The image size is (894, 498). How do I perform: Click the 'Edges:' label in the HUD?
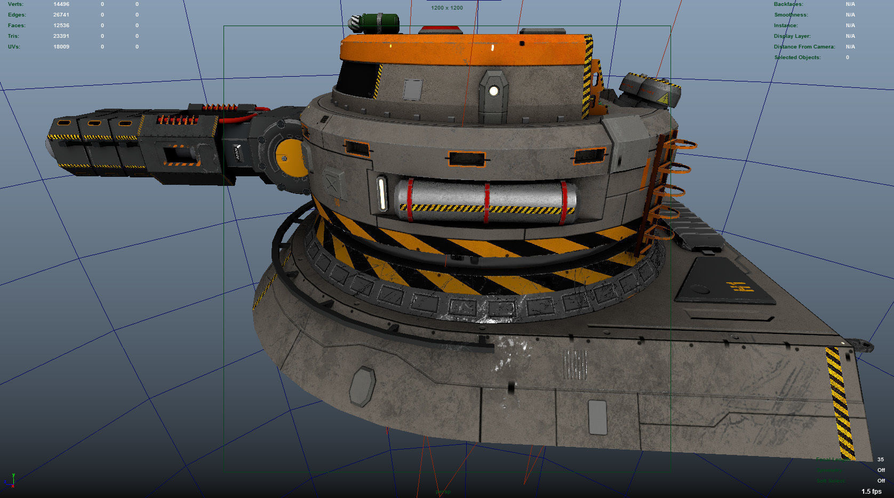click(x=17, y=15)
